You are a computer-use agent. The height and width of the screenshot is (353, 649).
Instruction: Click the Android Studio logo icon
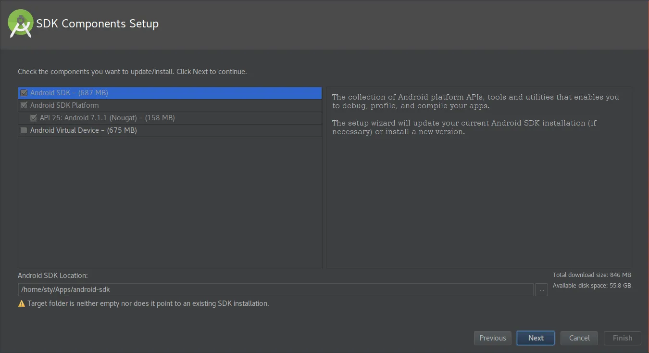tap(20, 23)
